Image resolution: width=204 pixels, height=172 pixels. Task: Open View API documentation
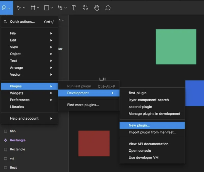pyautogui.click(x=152, y=144)
